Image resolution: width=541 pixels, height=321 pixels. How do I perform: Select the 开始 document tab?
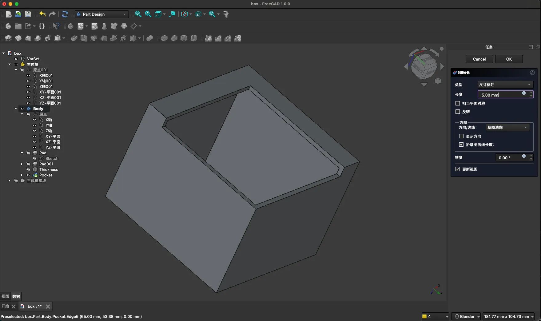5,306
